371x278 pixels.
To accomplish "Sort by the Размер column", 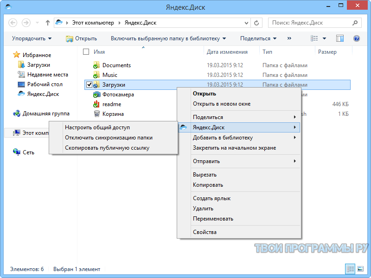I will coord(327,52).
